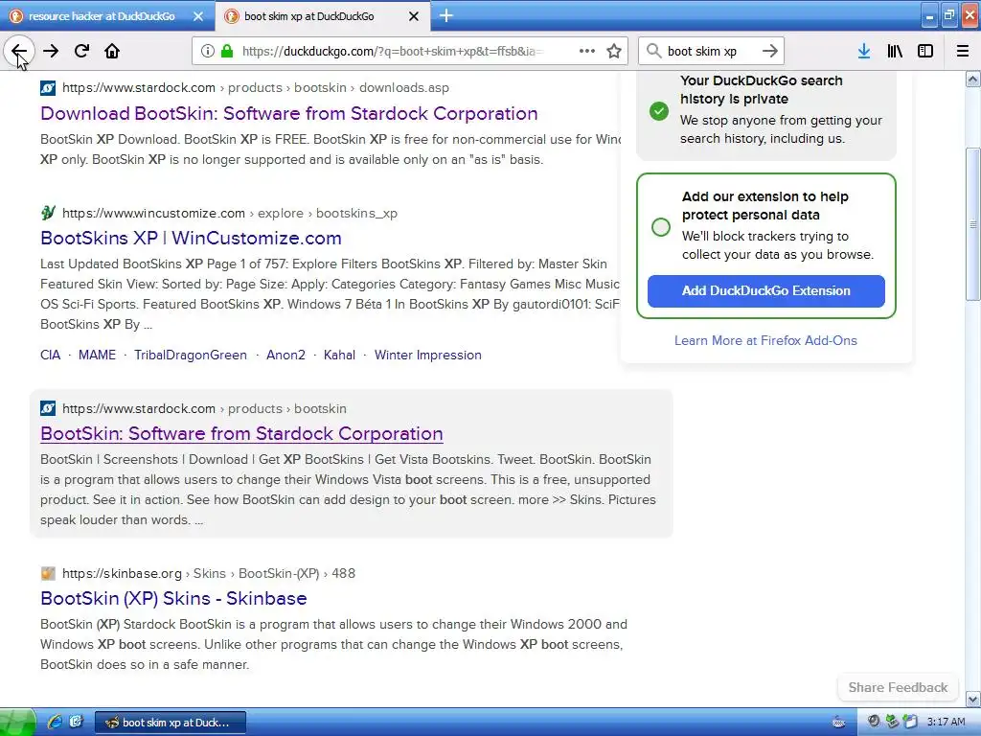
Task: Submit search with the go arrow
Action: point(770,51)
